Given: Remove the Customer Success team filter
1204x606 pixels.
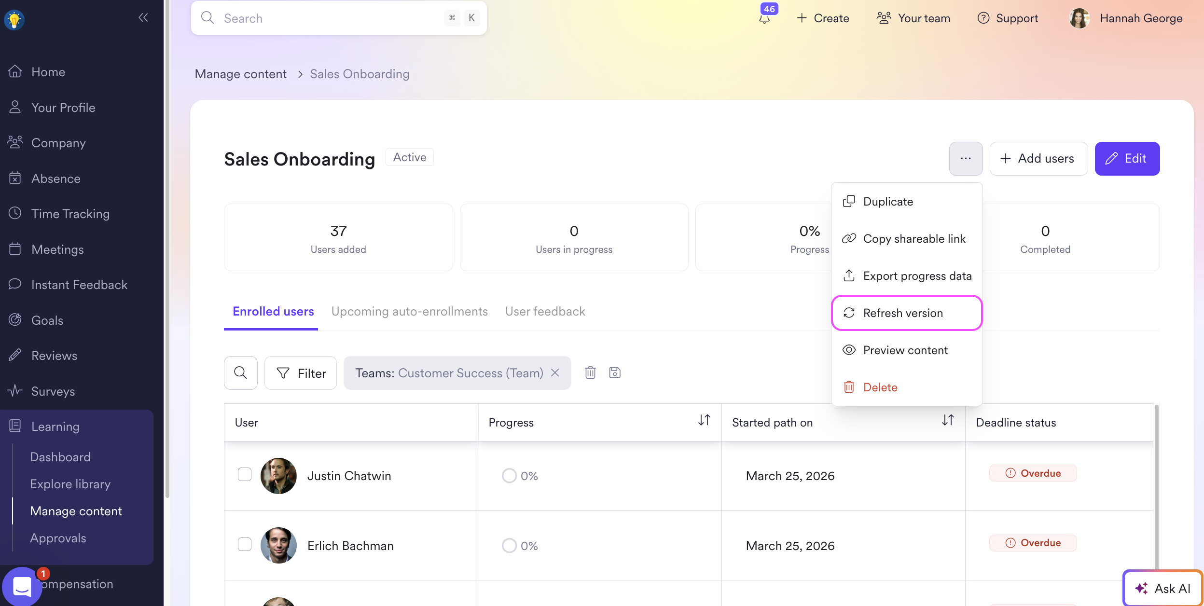Looking at the screenshot, I should pos(555,372).
